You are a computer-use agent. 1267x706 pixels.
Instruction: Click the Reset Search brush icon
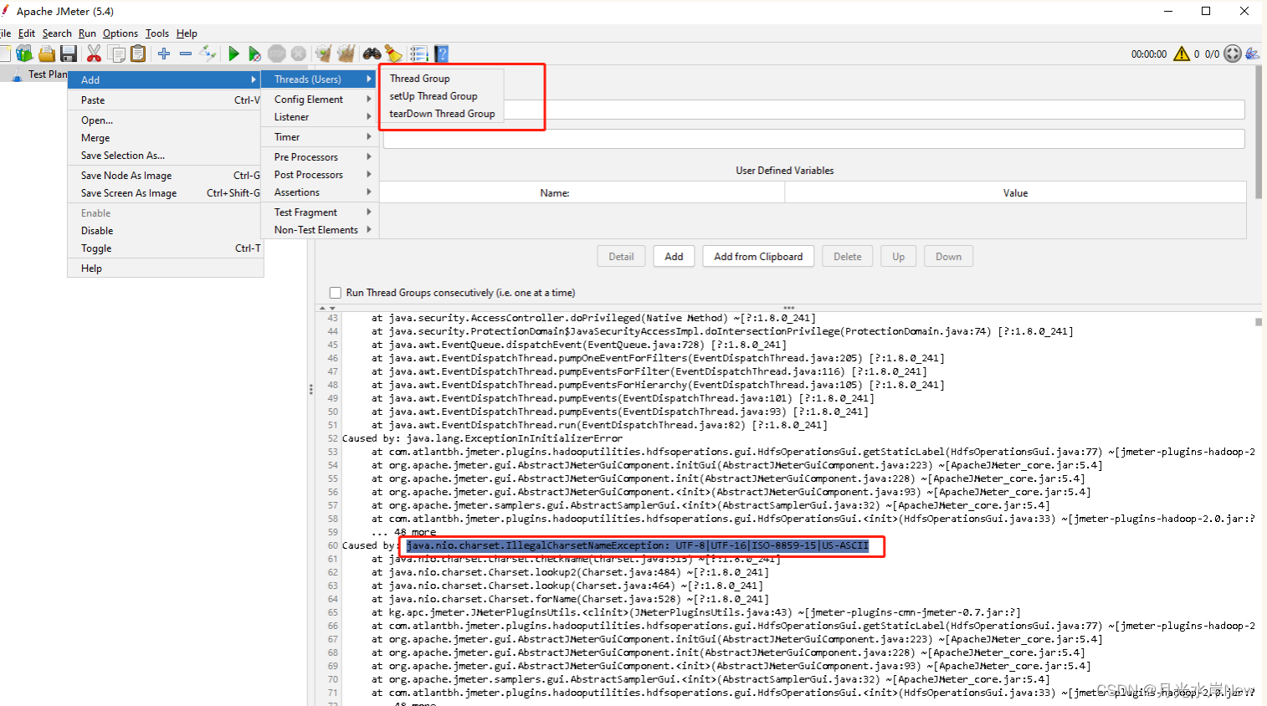pyautogui.click(x=393, y=54)
